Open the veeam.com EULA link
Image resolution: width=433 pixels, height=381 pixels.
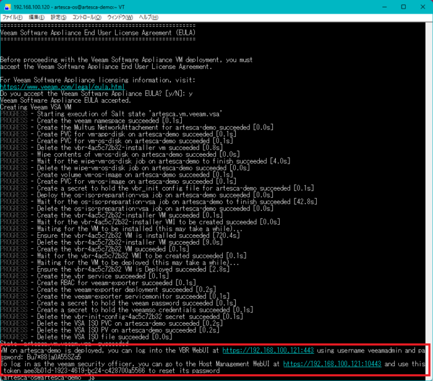click(x=62, y=87)
